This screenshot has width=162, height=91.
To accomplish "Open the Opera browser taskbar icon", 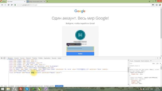I will [x=14, y=89].
